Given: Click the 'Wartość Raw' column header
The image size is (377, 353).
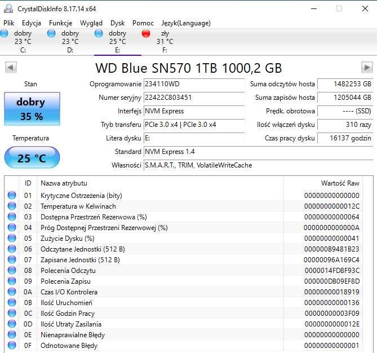Looking at the screenshot, I should [323, 183].
